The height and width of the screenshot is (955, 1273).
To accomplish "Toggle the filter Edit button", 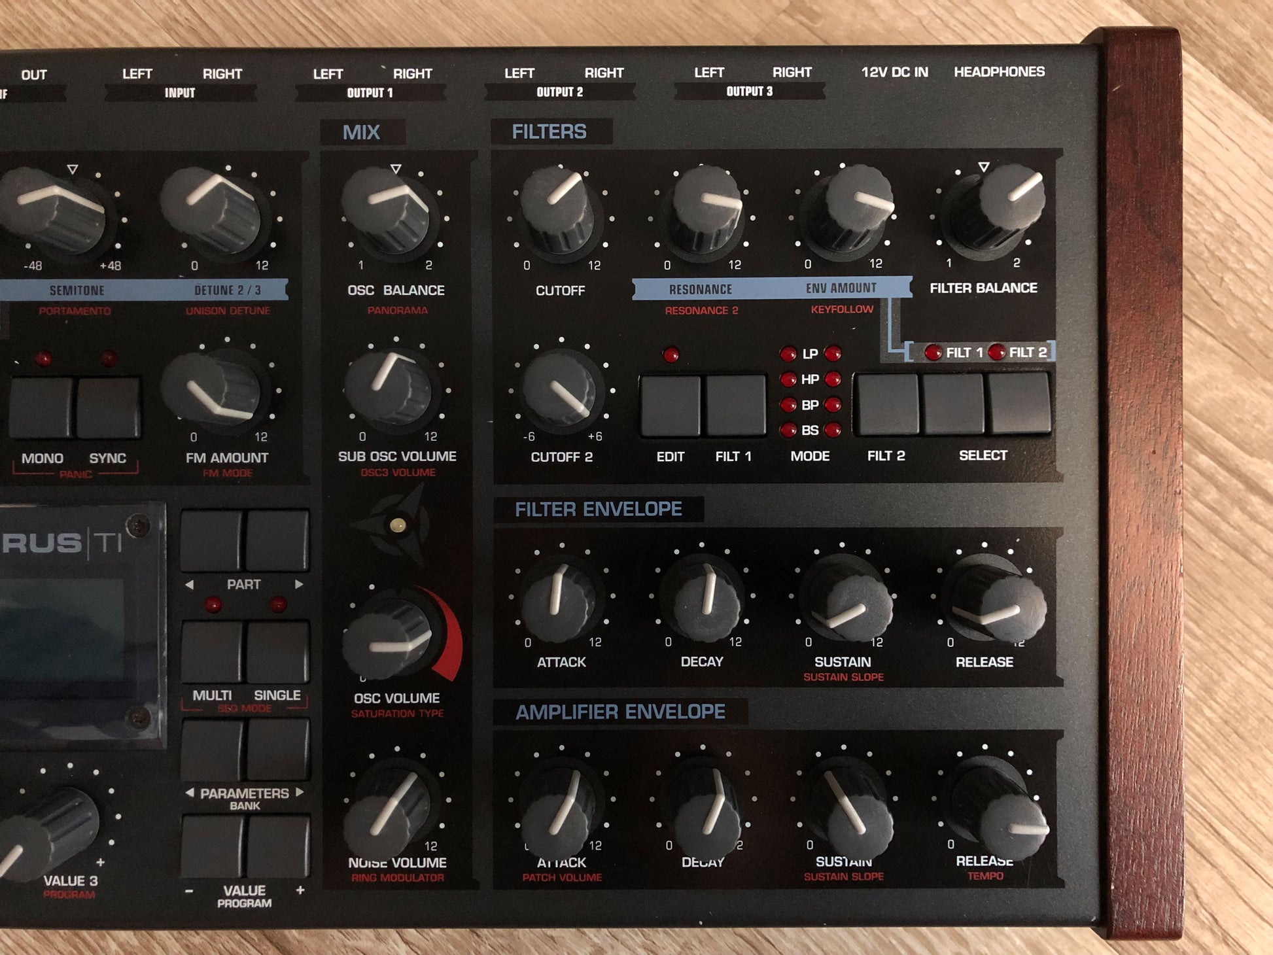I will (x=670, y=405).
